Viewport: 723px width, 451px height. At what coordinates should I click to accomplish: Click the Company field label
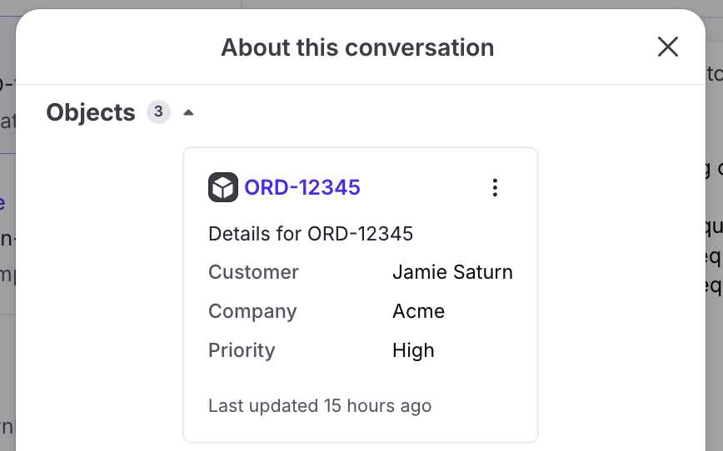click(x=252, y=311)
